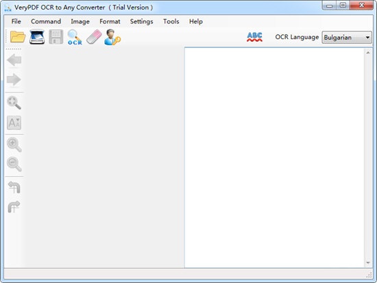Open the Help menu
Viewport: 377px width, 283px height.
[x=196, y=21]
